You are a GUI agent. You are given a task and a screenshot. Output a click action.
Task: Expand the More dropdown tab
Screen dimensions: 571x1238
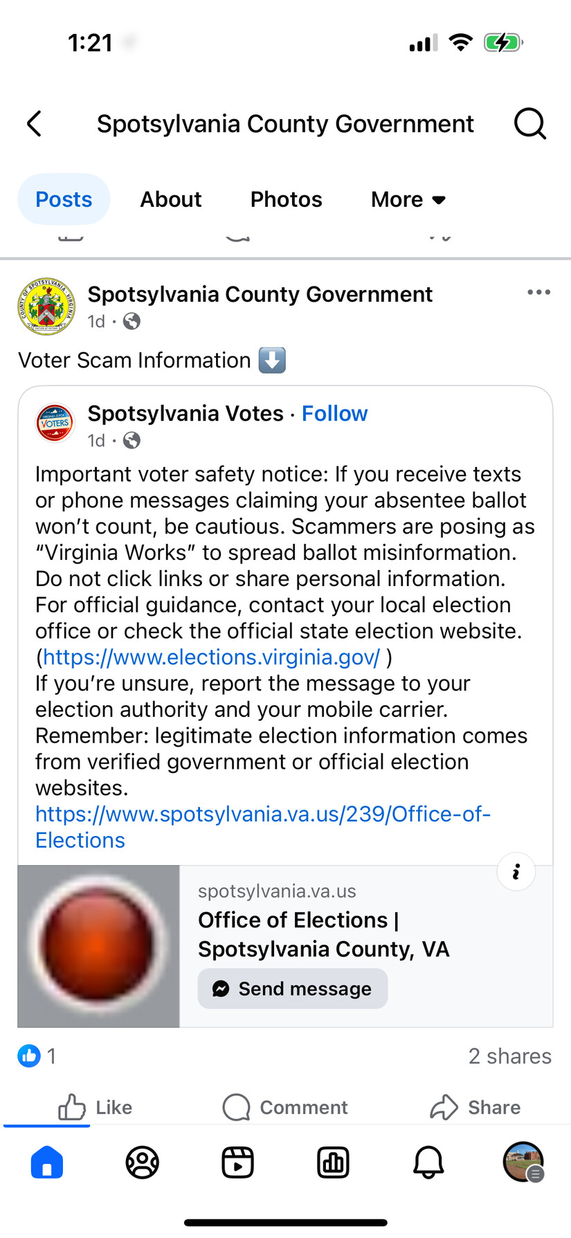408,199
